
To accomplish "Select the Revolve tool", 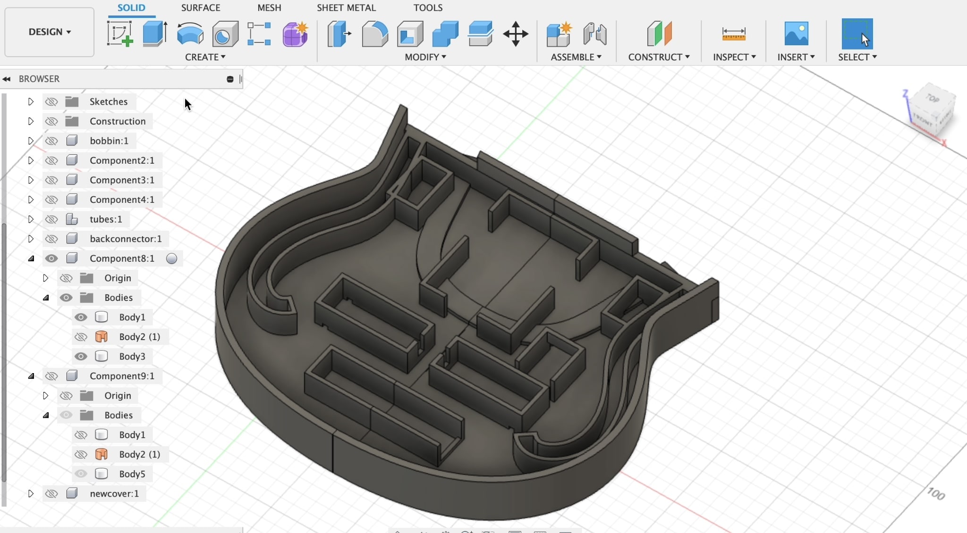I will click(x=190, y=33).
